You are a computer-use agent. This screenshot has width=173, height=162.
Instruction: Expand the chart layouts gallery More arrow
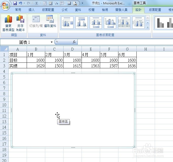pos(148,28)
